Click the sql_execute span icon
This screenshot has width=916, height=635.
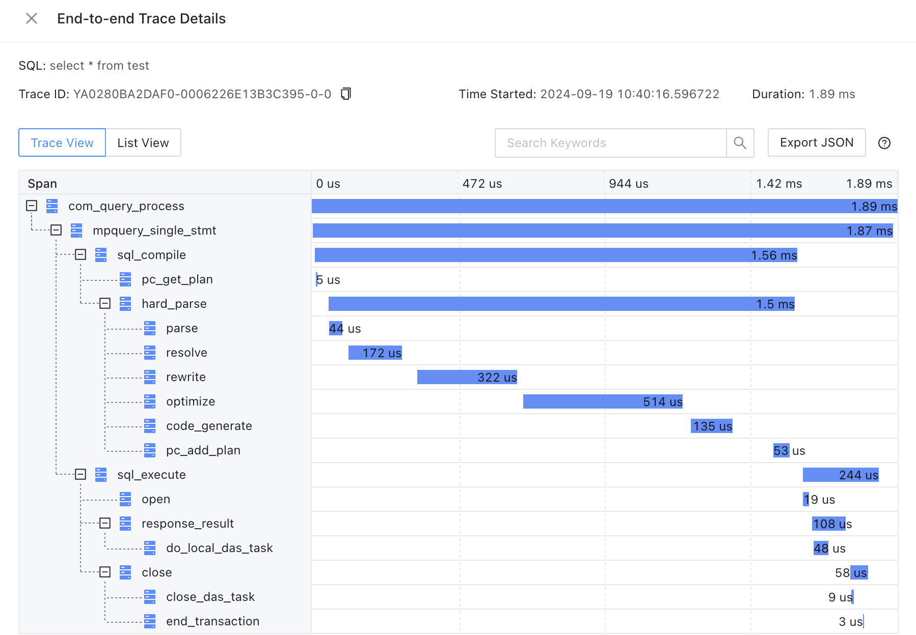pos(101,475)
